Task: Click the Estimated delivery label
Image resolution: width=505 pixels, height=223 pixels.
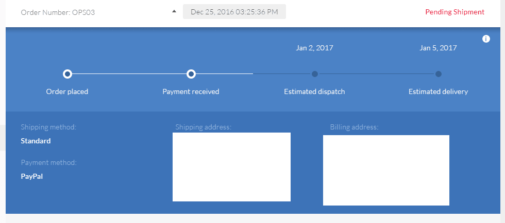Action: click(x=438, y=91)
